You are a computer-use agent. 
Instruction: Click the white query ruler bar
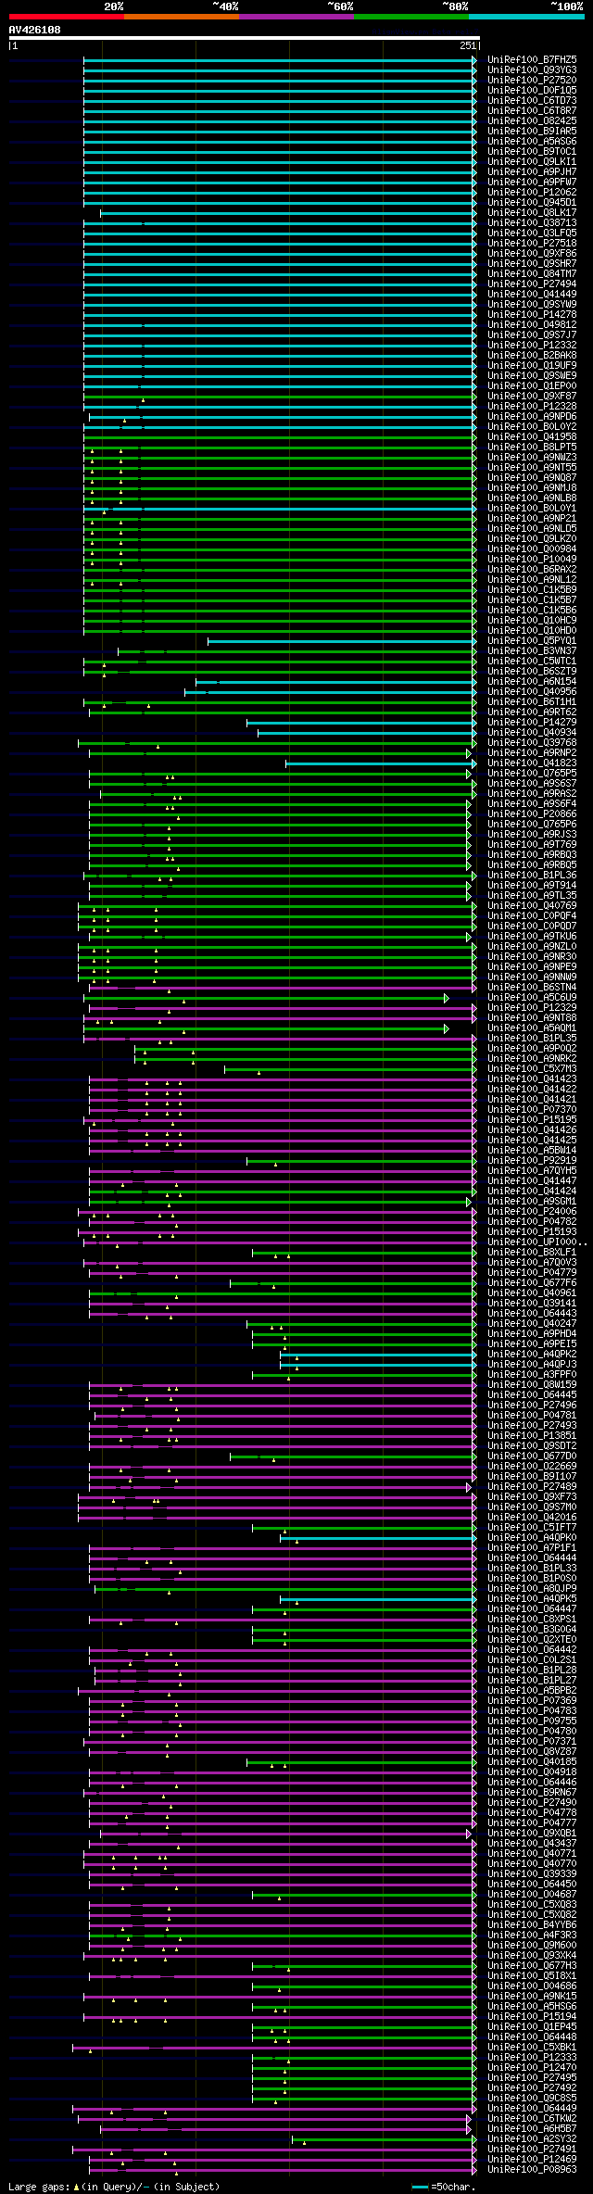click(x=245, y=38)
